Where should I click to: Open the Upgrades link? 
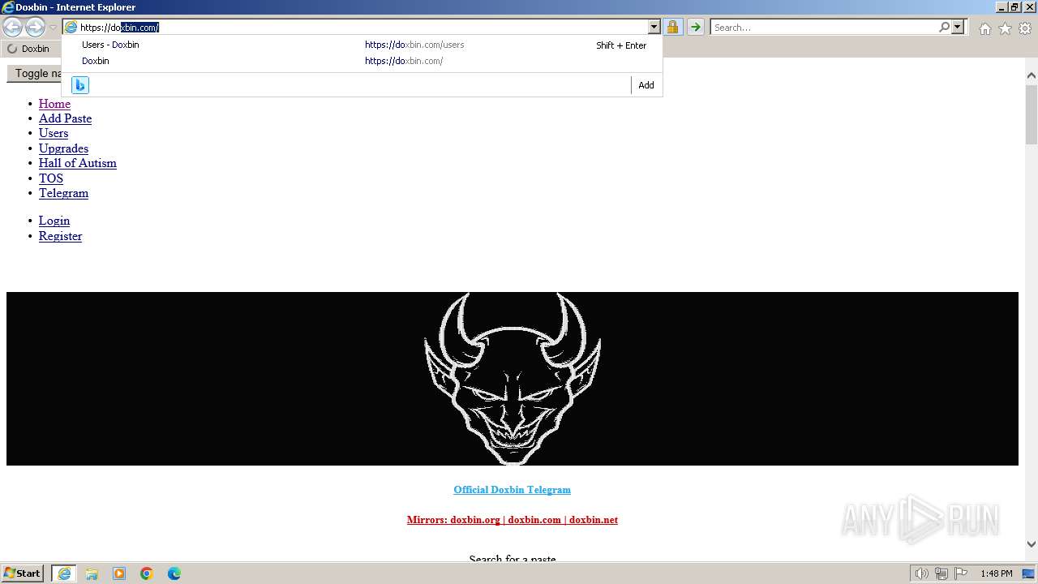pyautogui.click(x=63, y=148)
